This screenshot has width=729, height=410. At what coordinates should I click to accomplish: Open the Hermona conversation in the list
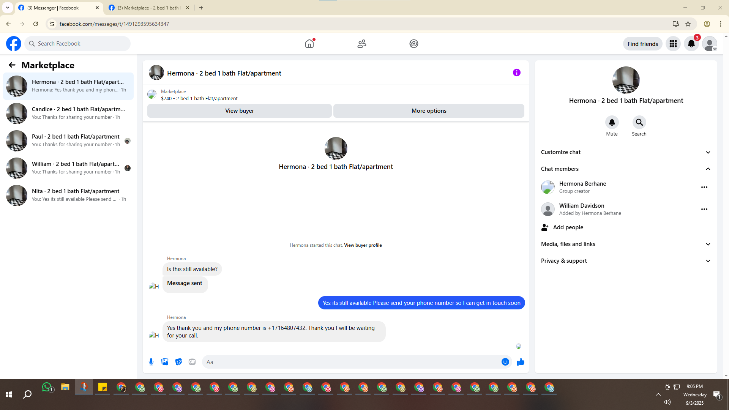pos(68,86)
